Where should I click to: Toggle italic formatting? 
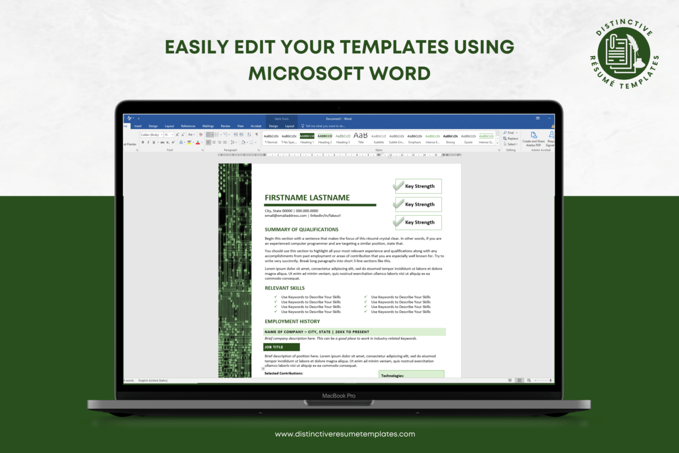[148, 142]
